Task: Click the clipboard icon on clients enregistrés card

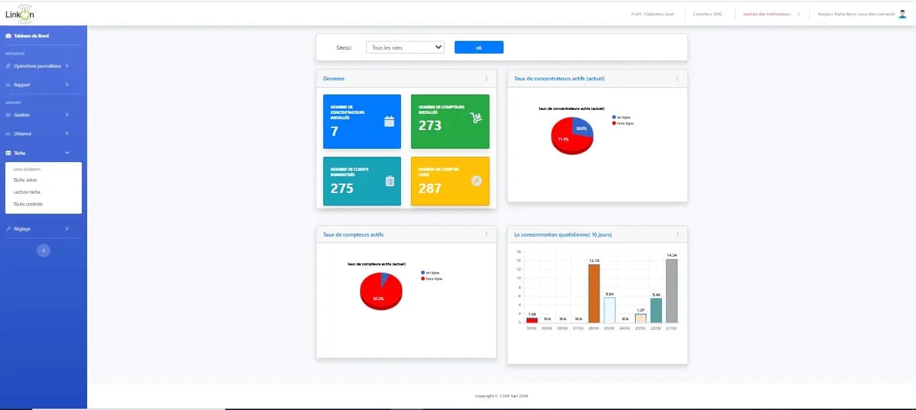Action: tap(390, 181)
